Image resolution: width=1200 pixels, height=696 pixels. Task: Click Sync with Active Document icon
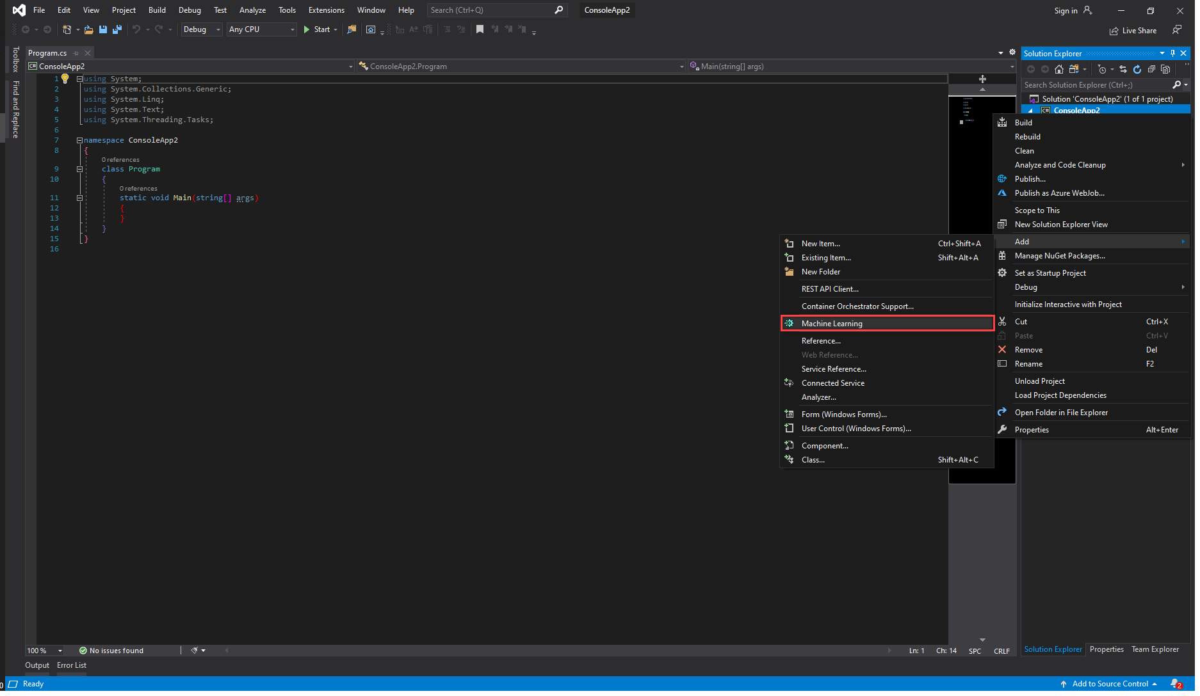(x=1123, y=69)
